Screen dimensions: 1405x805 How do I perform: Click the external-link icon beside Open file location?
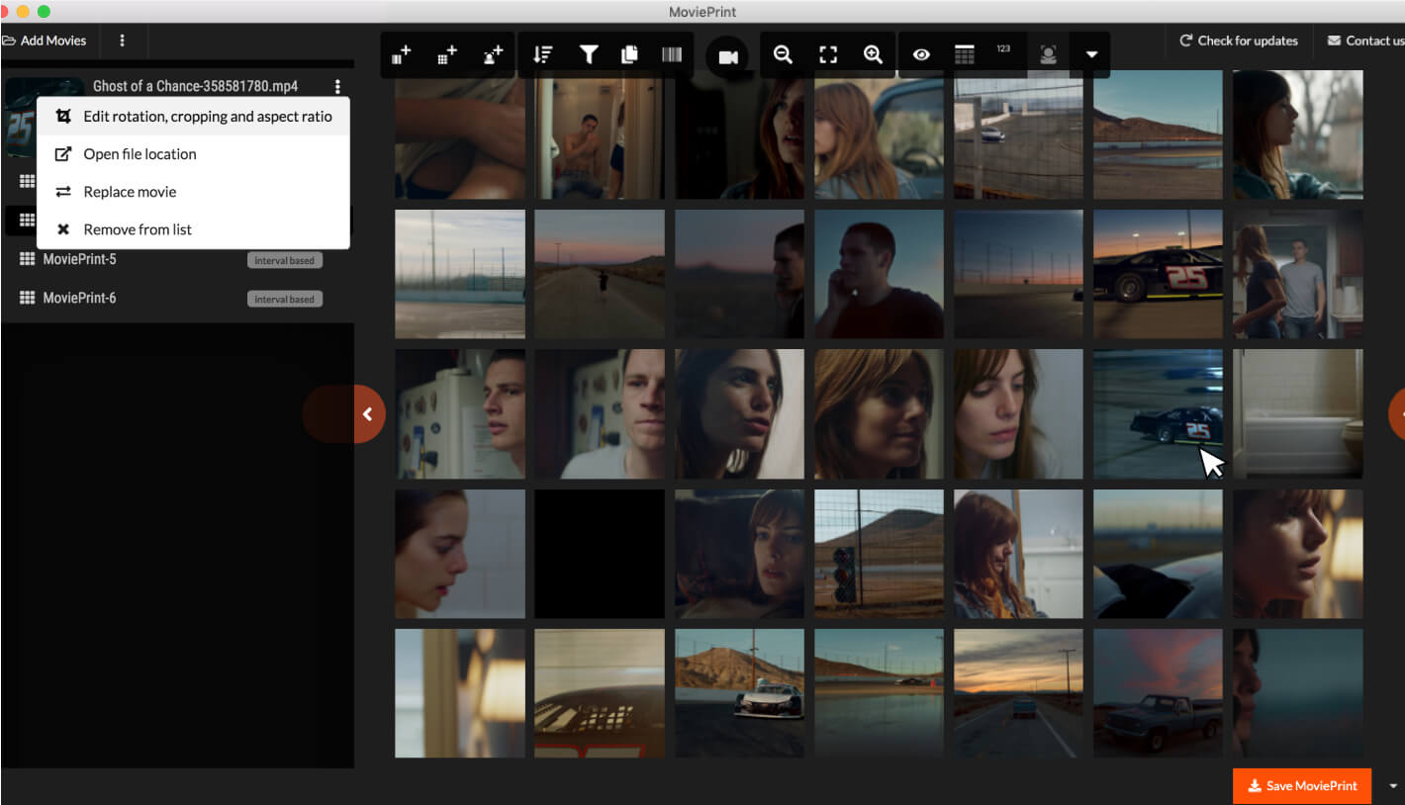(x=63, y=154)
